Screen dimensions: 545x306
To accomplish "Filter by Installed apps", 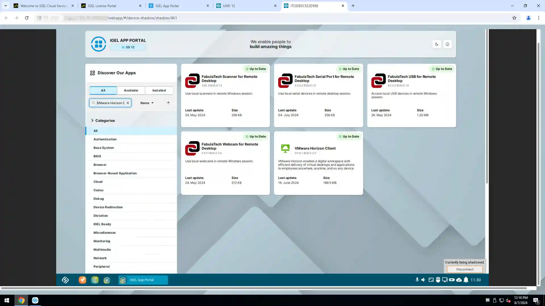I will click(x=159, y=90).
